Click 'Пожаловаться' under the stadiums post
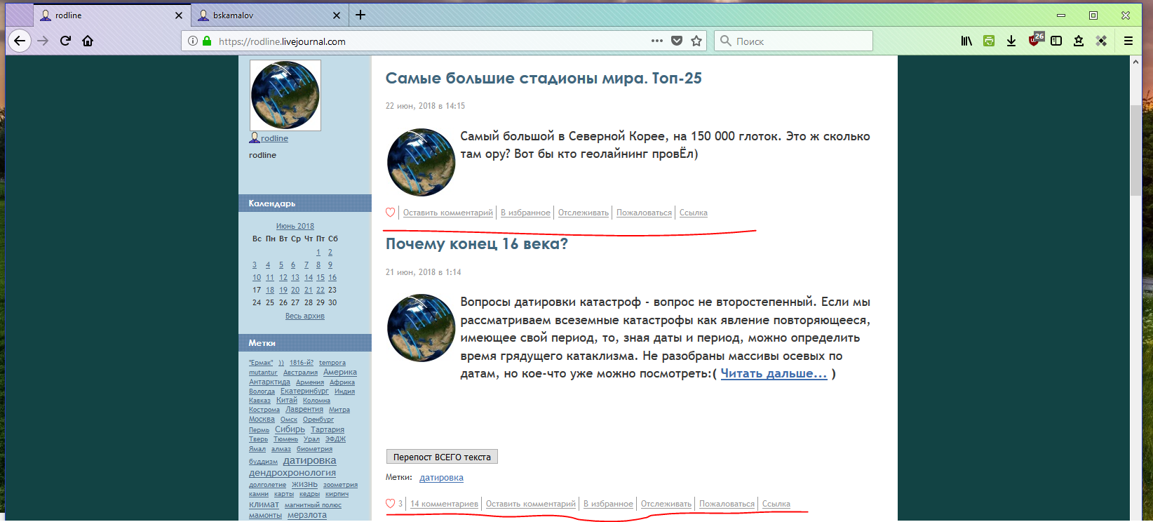The image size is (1153, 522). (x=644, y=213)
